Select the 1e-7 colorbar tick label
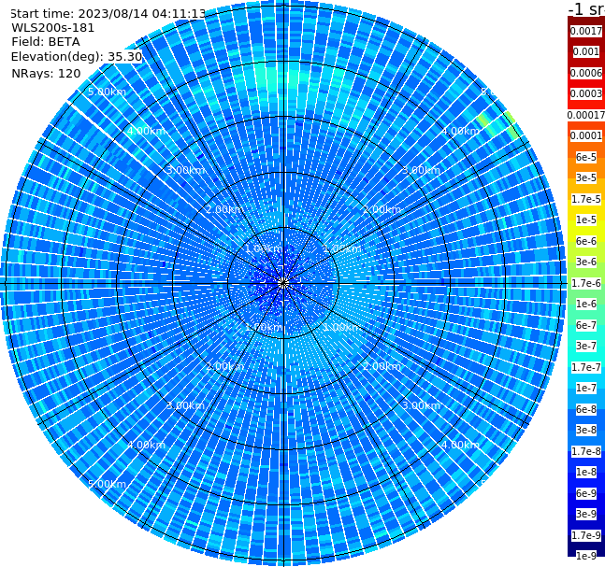This screenshot has width=605, height=567. tap(585, 388)
